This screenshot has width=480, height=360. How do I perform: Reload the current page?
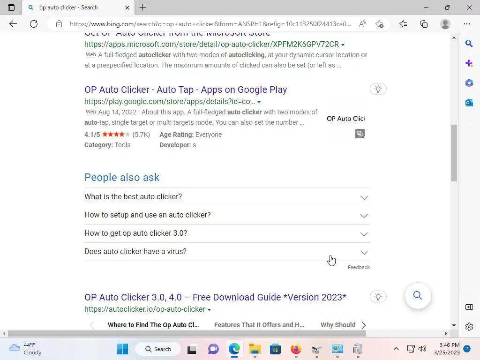click(34, 24)
